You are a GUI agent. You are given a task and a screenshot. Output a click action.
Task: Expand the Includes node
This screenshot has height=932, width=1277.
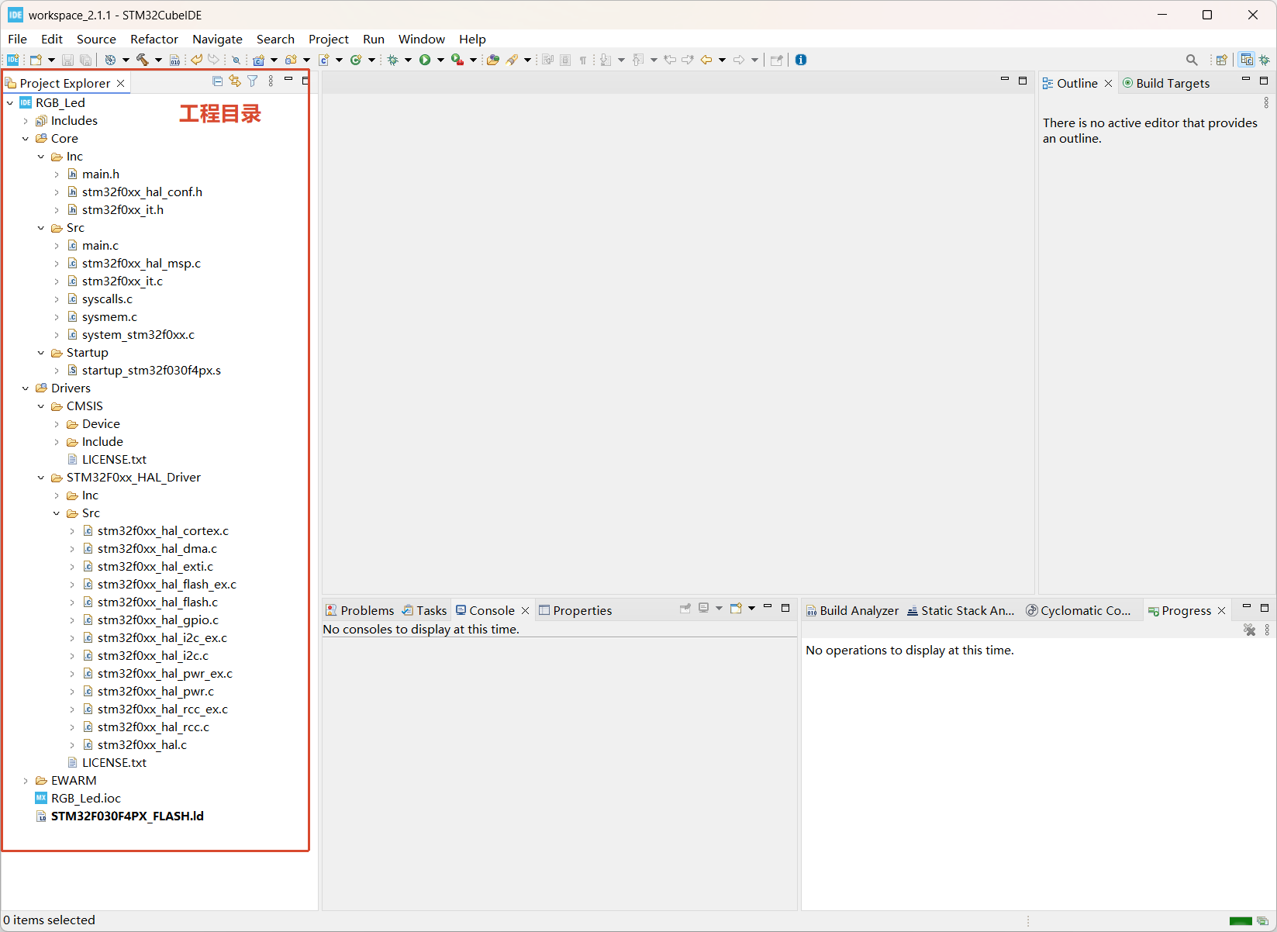click(x=26, y=120)
